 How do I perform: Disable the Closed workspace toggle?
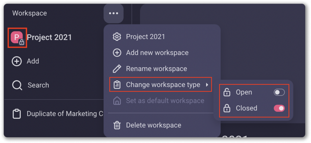click(x=279, y=108)
